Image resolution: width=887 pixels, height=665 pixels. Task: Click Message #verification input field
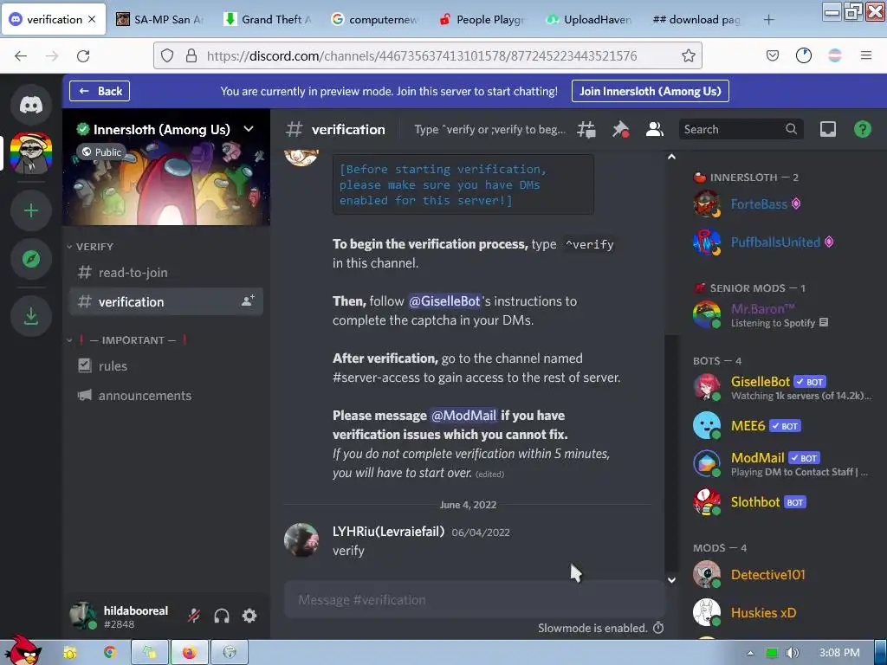[474, 600]
